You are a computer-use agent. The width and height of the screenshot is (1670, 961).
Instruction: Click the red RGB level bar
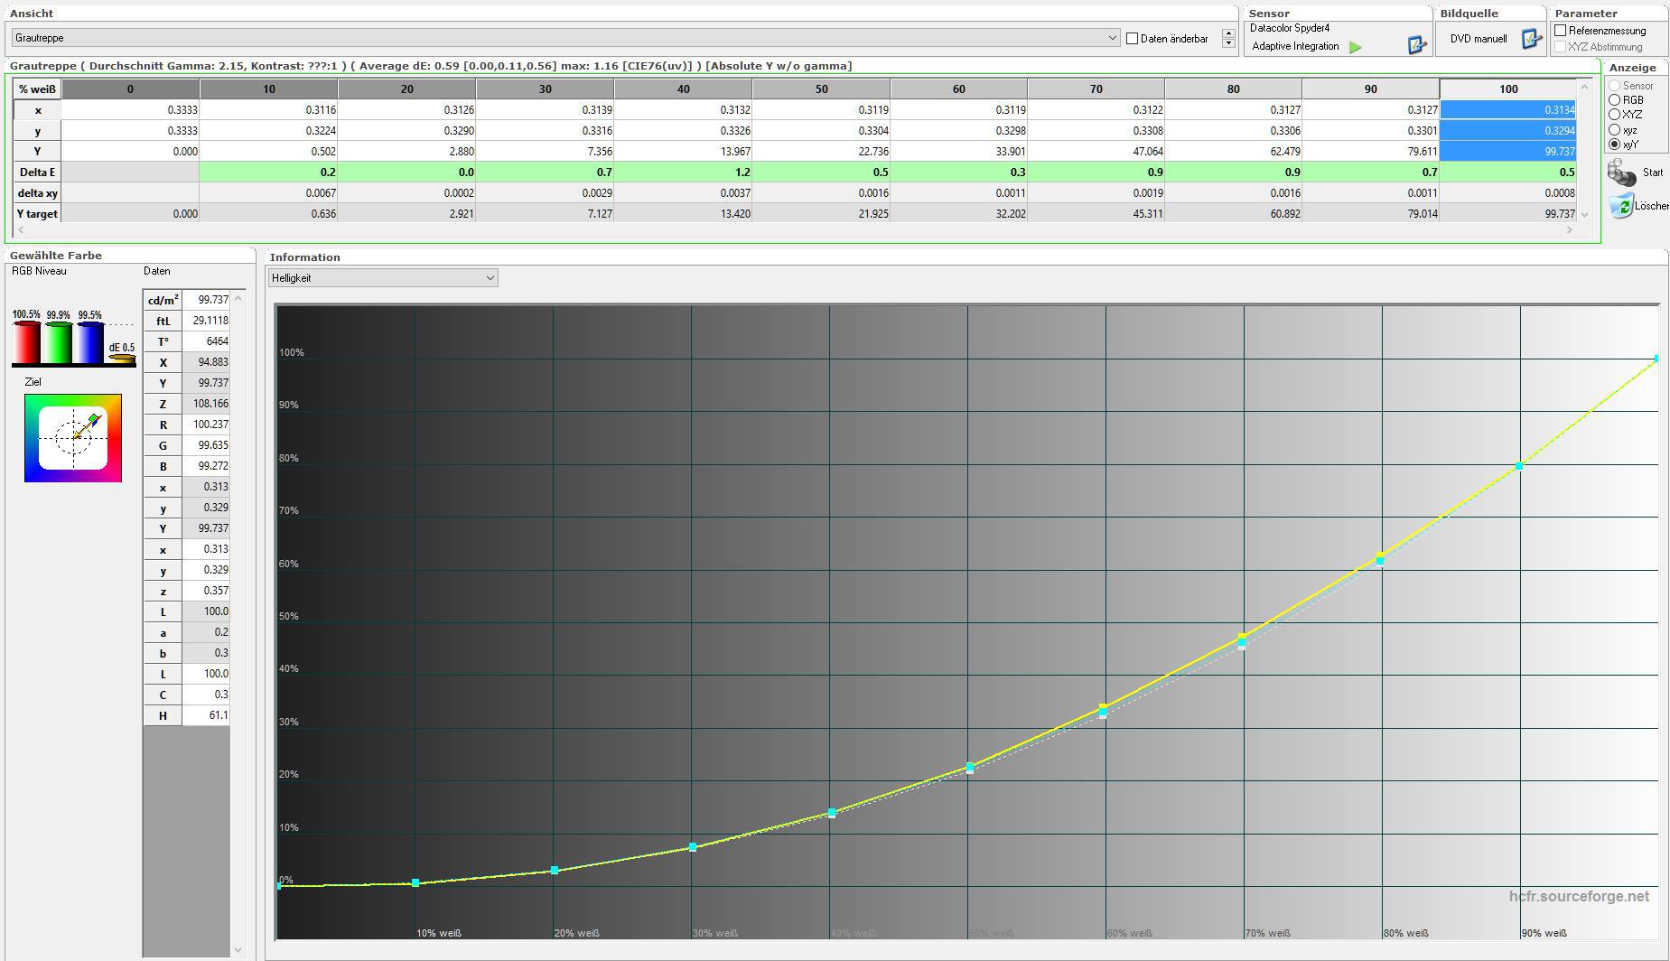point(25,342)
